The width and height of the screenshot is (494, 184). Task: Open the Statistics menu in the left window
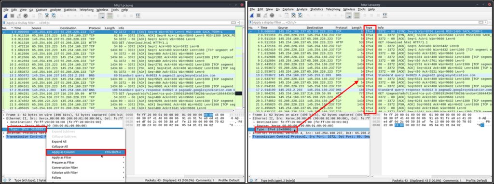pos(70,10)
